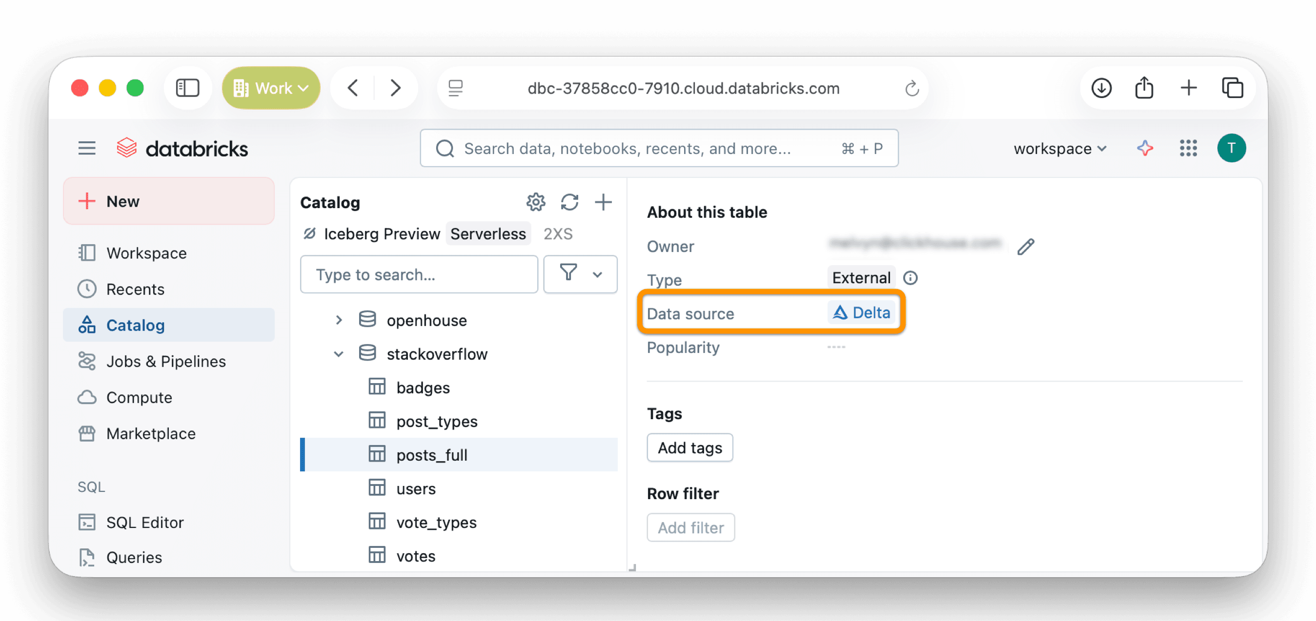Open the user avatar menu
Image resolution: width=1316 pixels, height=621 pixels.
coord(1231,148)
